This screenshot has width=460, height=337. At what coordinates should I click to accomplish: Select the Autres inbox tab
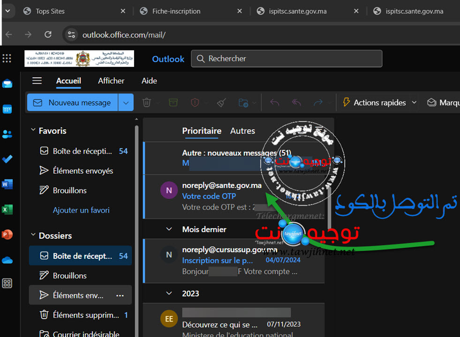[x=242, y=131]
